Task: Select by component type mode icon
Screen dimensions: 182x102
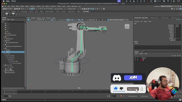Action: pyautogui.click(x=34, y=9)
